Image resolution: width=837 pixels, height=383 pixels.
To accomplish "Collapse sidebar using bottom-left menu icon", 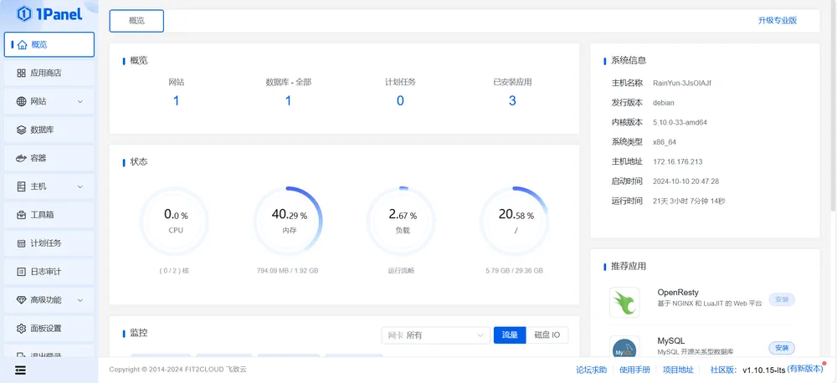I will pos(20,369).
